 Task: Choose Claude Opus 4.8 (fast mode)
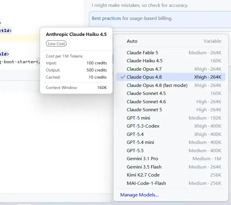coord(171,85)
